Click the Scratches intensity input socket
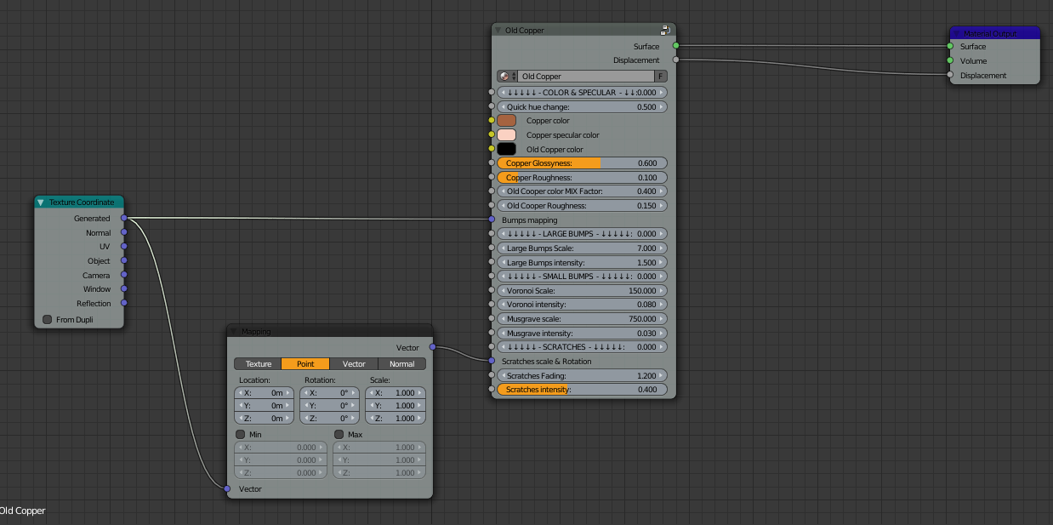The height and width of the screenshot is (525, 1053). [x=492, y=390]
